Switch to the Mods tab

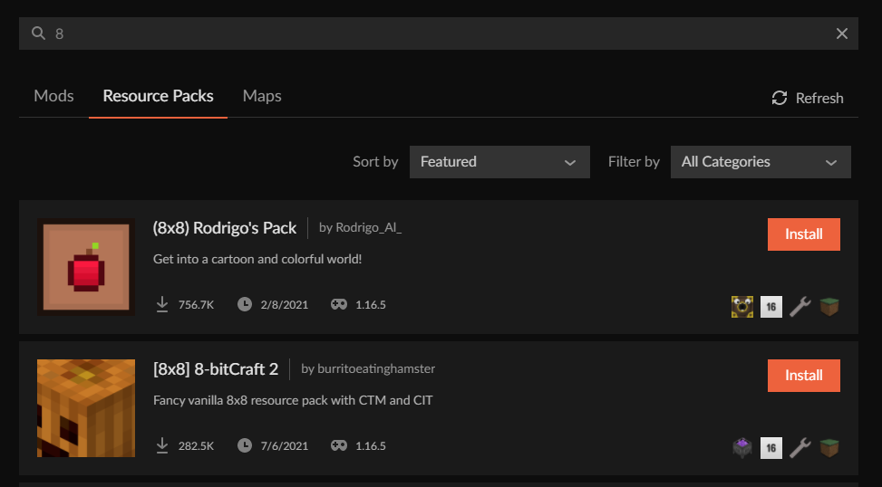54,96
